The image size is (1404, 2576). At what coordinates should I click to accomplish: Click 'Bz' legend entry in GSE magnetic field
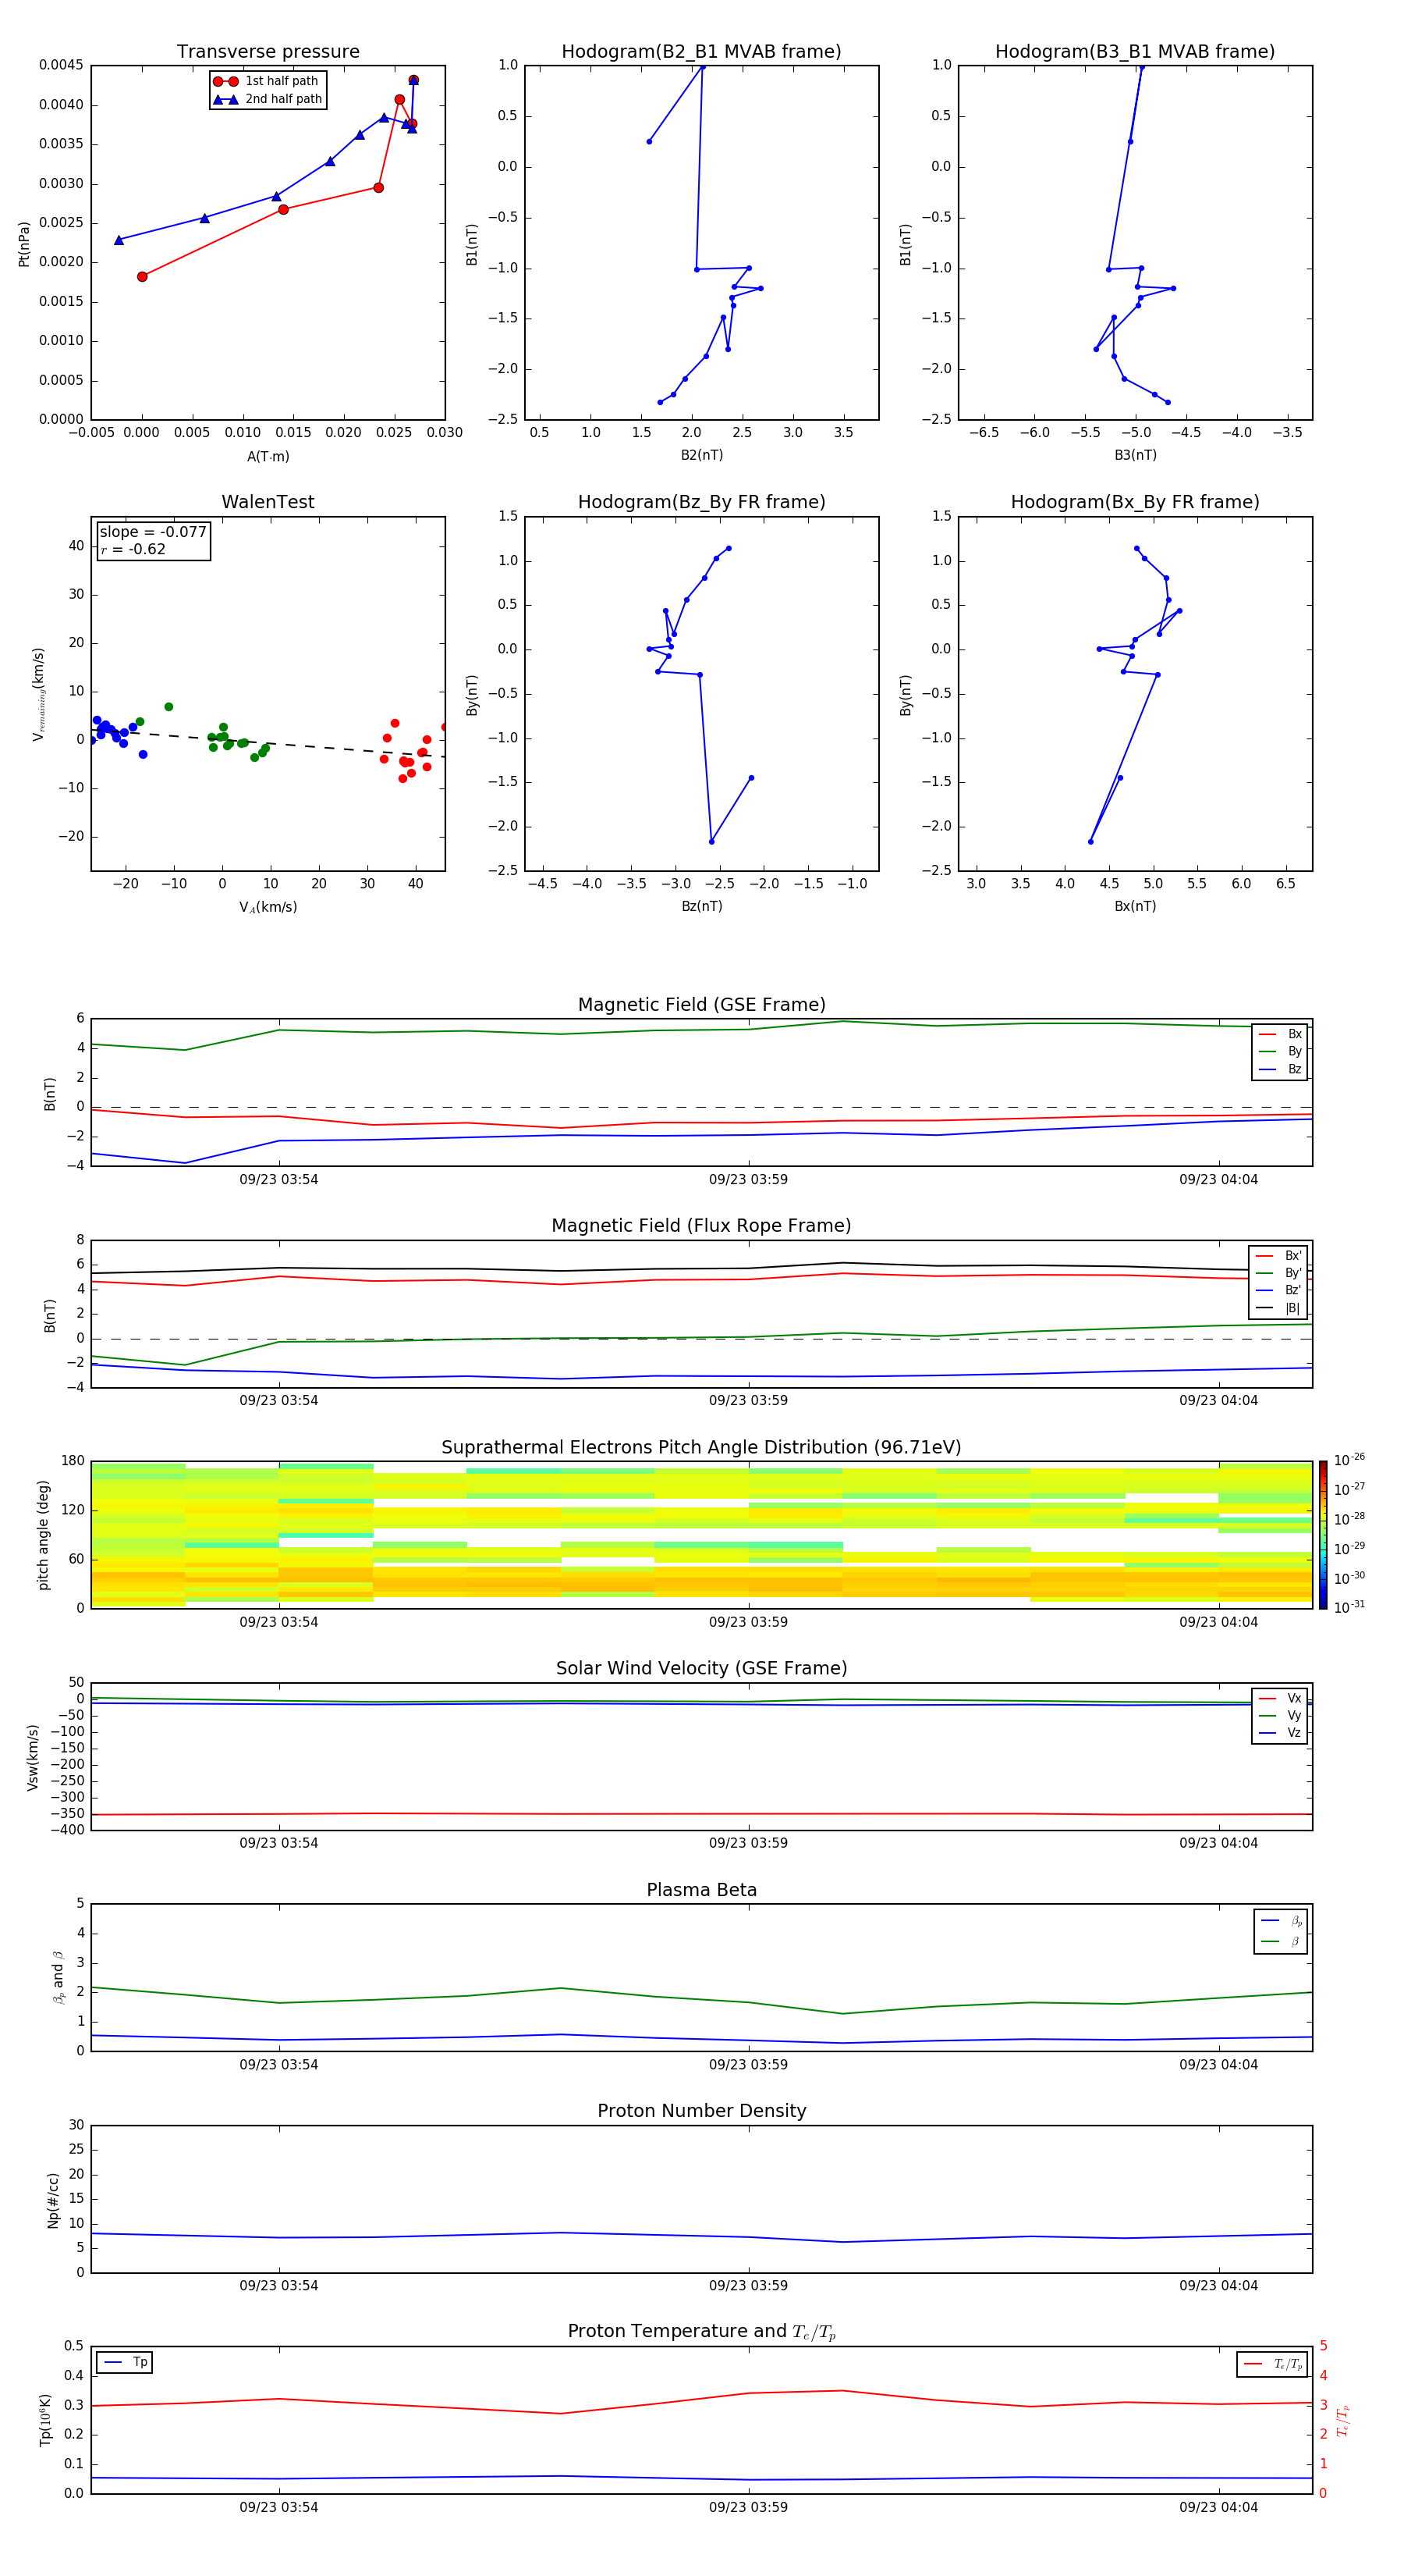point(1280,1070)
